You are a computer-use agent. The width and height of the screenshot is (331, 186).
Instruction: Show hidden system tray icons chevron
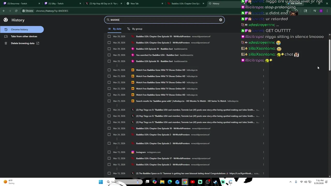tap(290, 182)
